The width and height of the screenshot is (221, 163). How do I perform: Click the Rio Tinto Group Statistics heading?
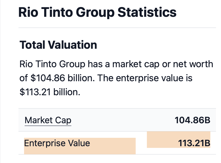(x=97, y=13)
